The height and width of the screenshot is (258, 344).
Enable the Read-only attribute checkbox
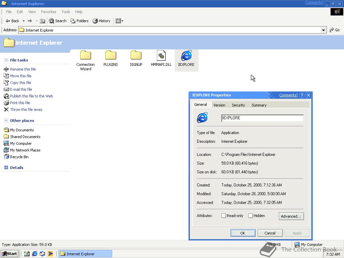pos(223,216)
